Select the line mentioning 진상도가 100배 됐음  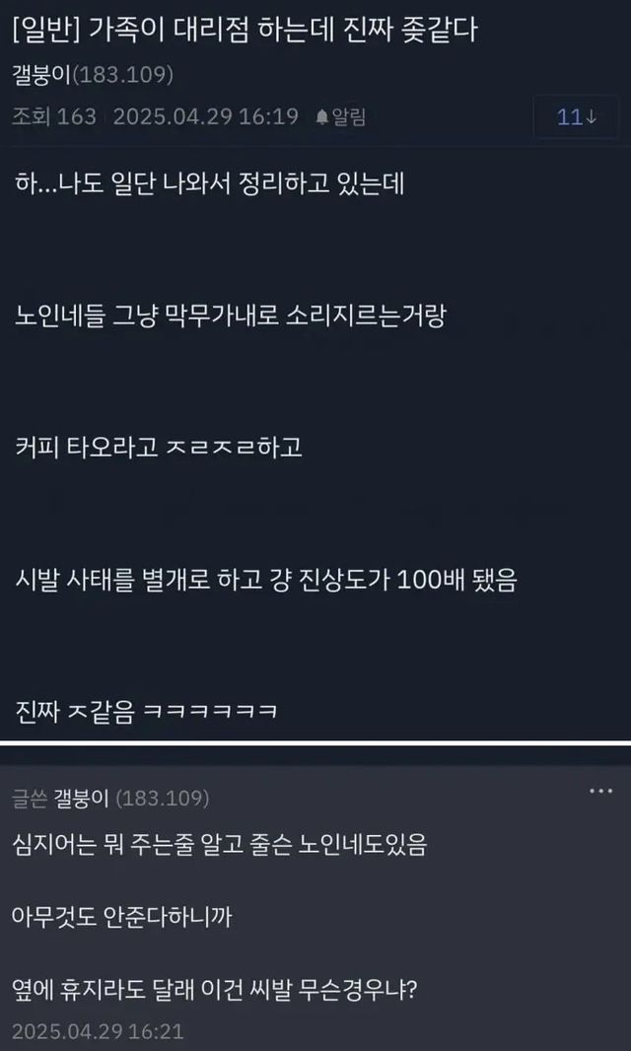(265, 579)
